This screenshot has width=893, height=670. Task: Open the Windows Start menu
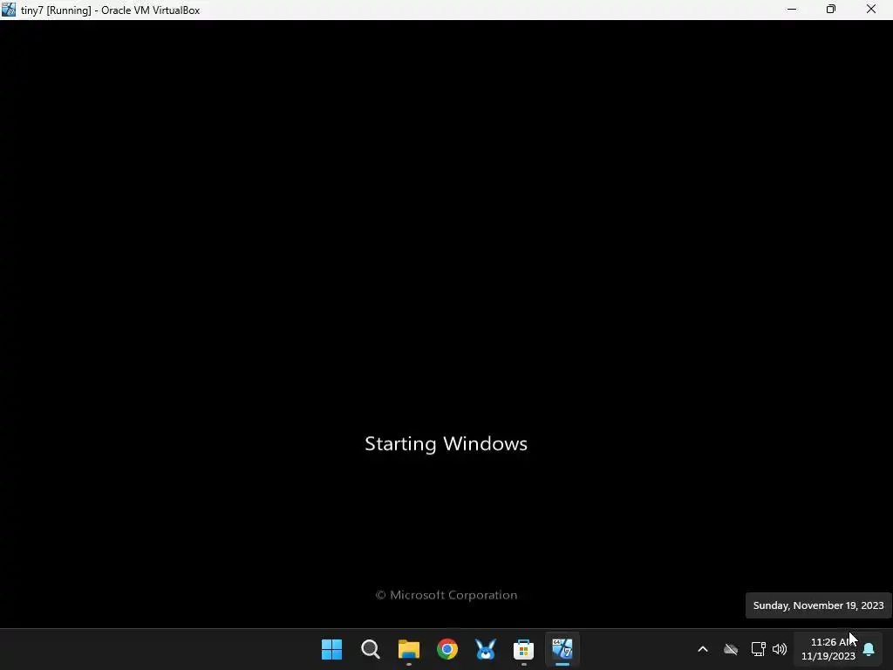point(332,649)
